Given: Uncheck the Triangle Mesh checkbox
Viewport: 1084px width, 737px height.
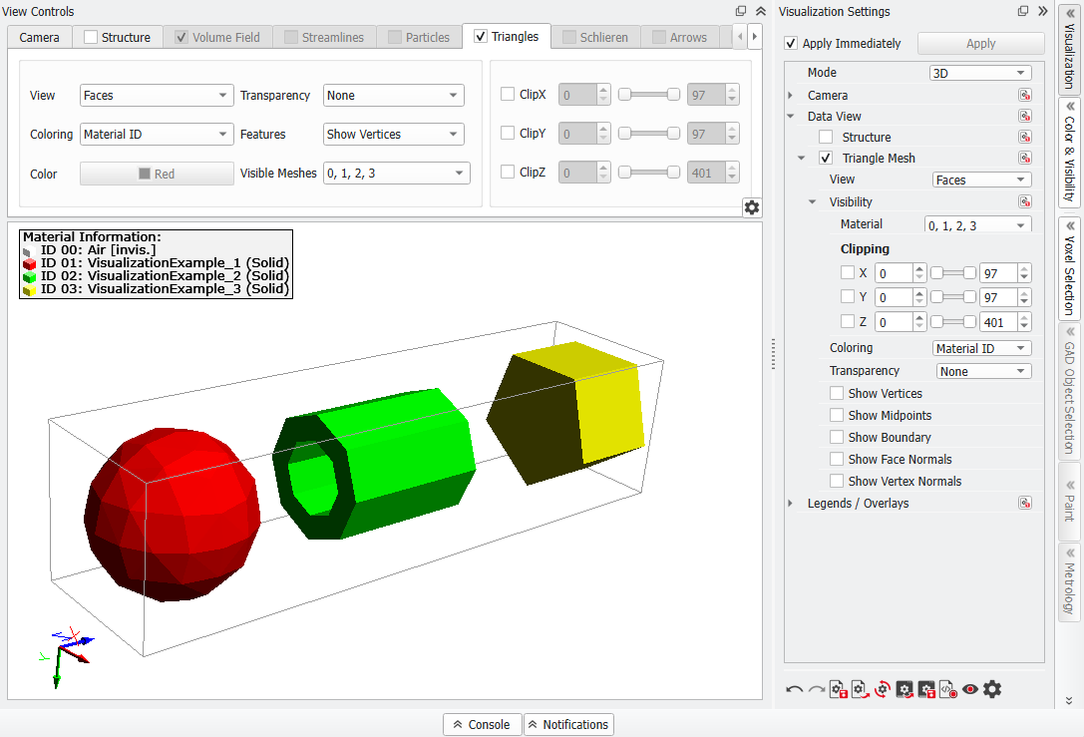Looking at the screenshot, I should (x=826, y=158).
